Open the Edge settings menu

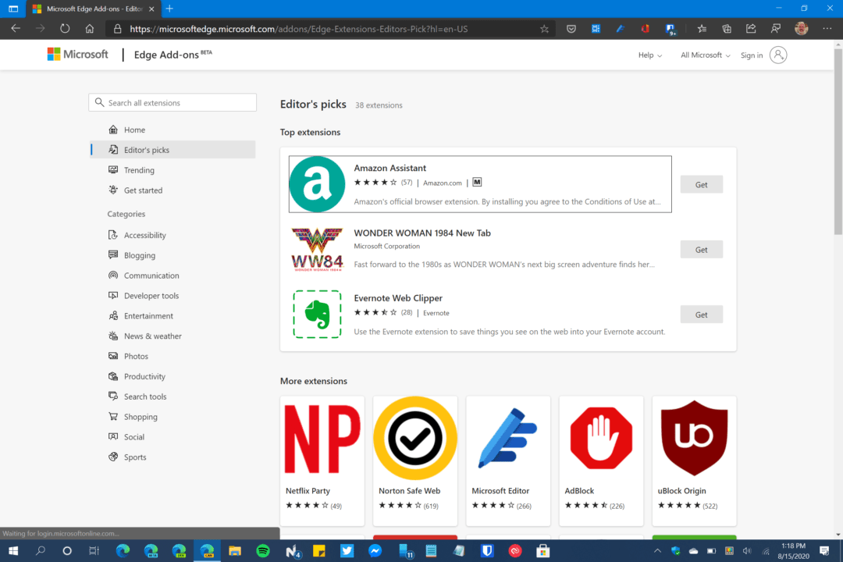pyautogui.click(x=827, y=28)
